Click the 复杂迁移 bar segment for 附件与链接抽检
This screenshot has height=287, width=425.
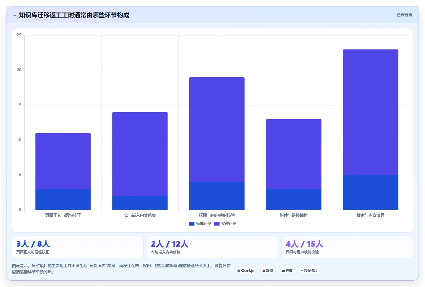click(294, 154)
